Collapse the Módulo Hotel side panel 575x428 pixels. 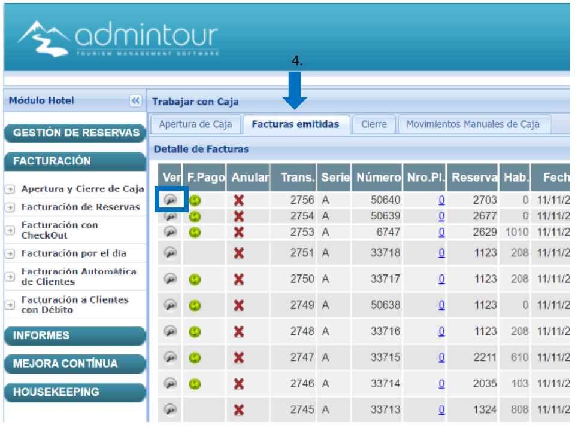[x=135, y=101]
